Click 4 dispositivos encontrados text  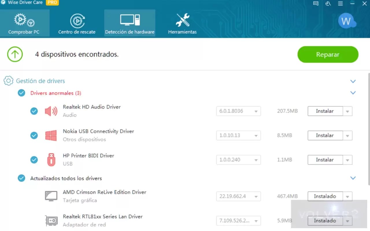pos(77,54)
